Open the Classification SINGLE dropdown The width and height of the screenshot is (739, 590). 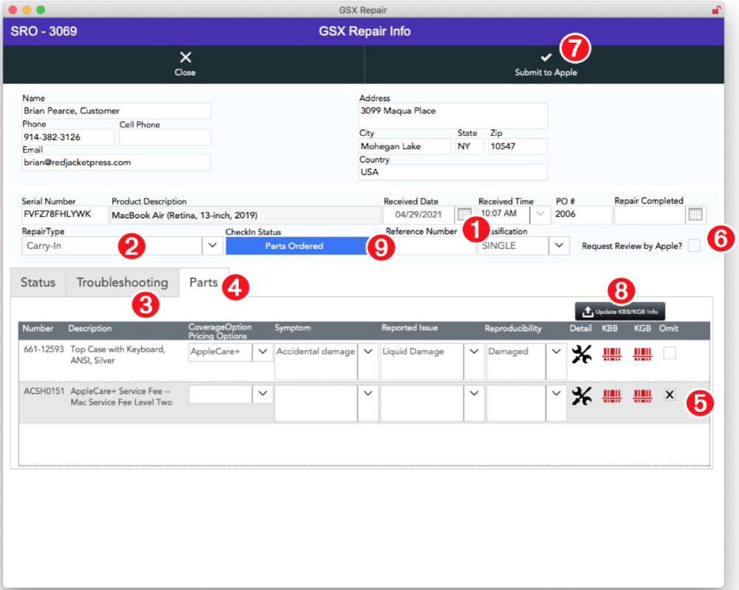559,246
